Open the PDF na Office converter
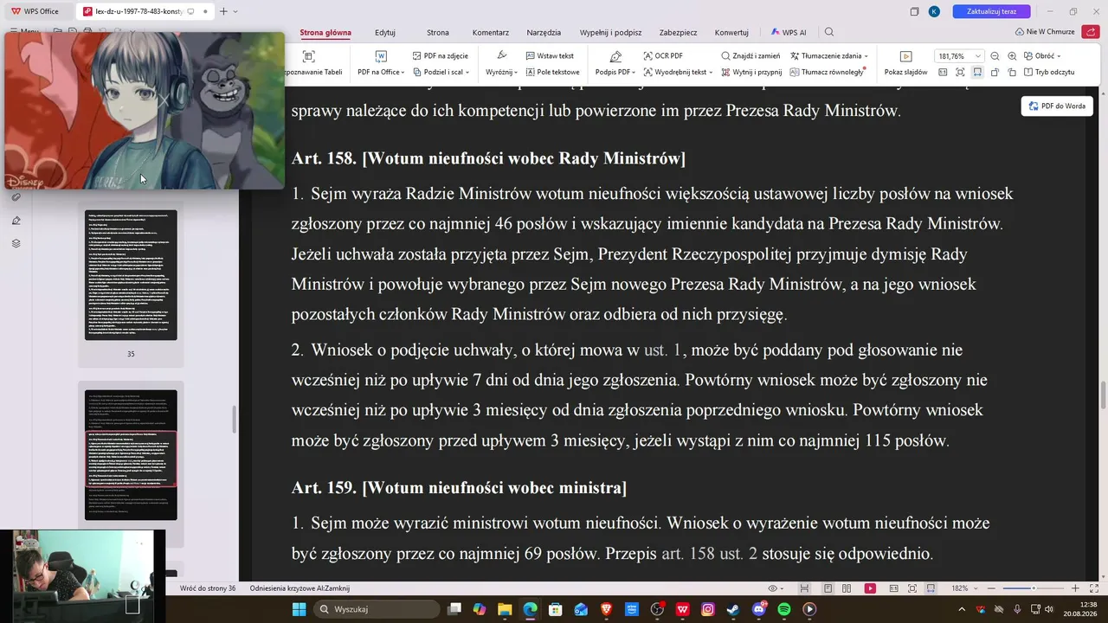This screenshot has height=623, width=1108. coord(381,63)
